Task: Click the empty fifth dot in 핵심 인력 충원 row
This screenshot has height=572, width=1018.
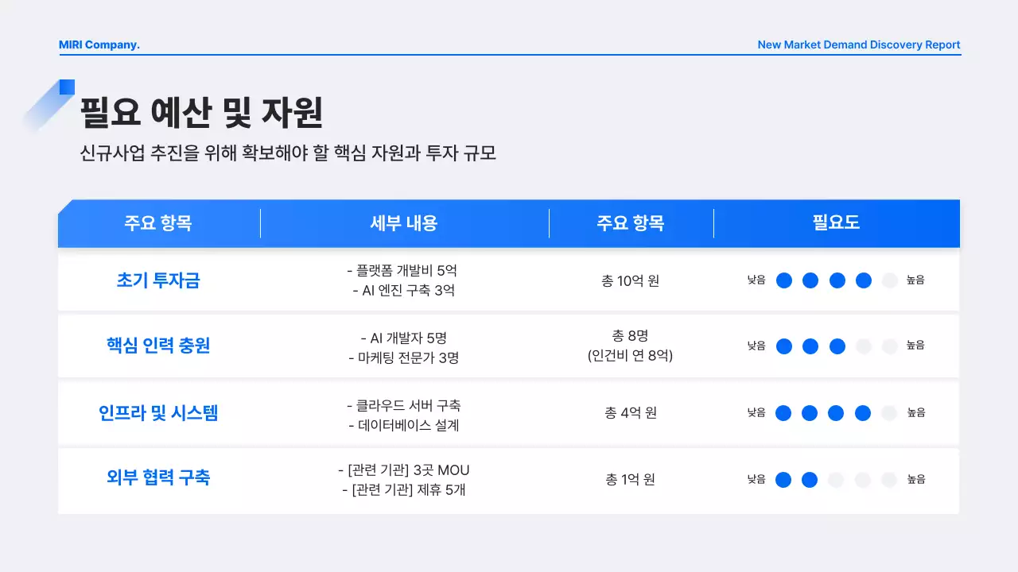Action: [888, 346]
